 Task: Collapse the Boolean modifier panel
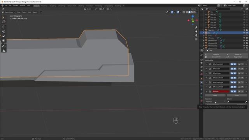pyautogui.click(x=206, y=91)
